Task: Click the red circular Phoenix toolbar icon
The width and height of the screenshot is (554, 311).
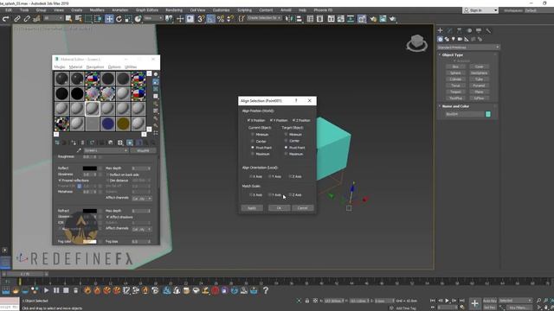Action: point(216,290)
